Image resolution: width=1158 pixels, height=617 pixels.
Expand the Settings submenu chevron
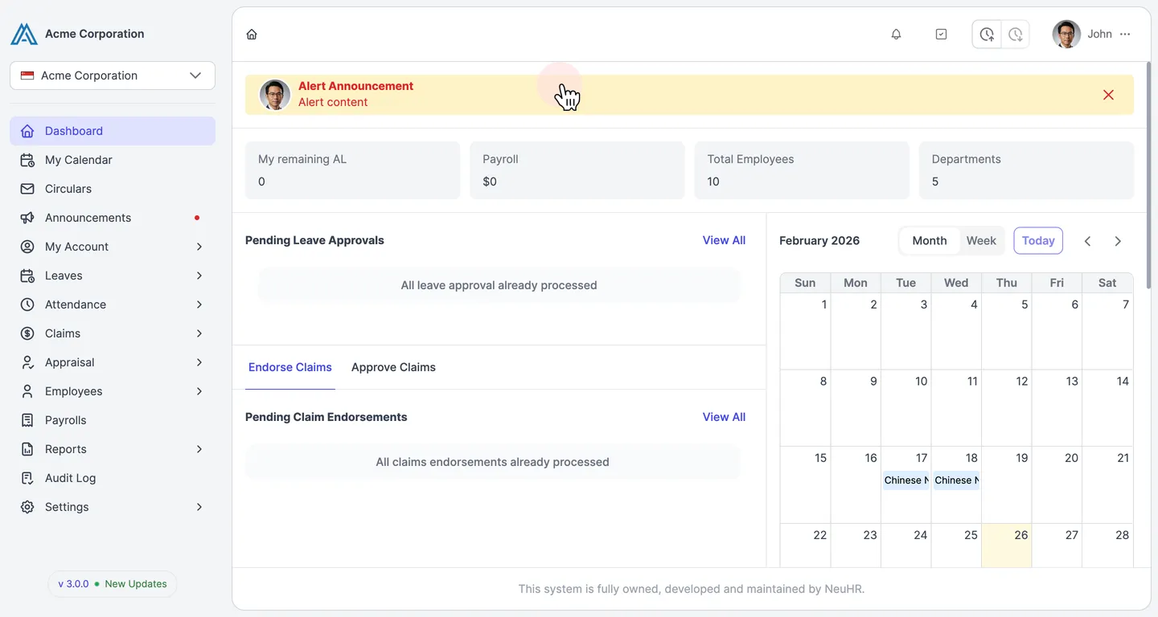coord(199,507)
